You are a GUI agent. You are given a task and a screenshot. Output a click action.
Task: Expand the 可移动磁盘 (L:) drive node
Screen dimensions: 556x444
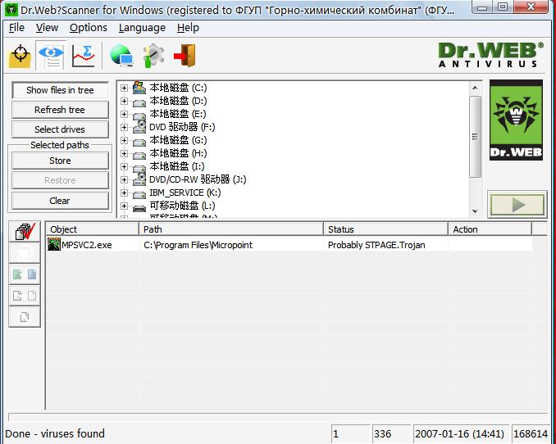tap(124, 206)
